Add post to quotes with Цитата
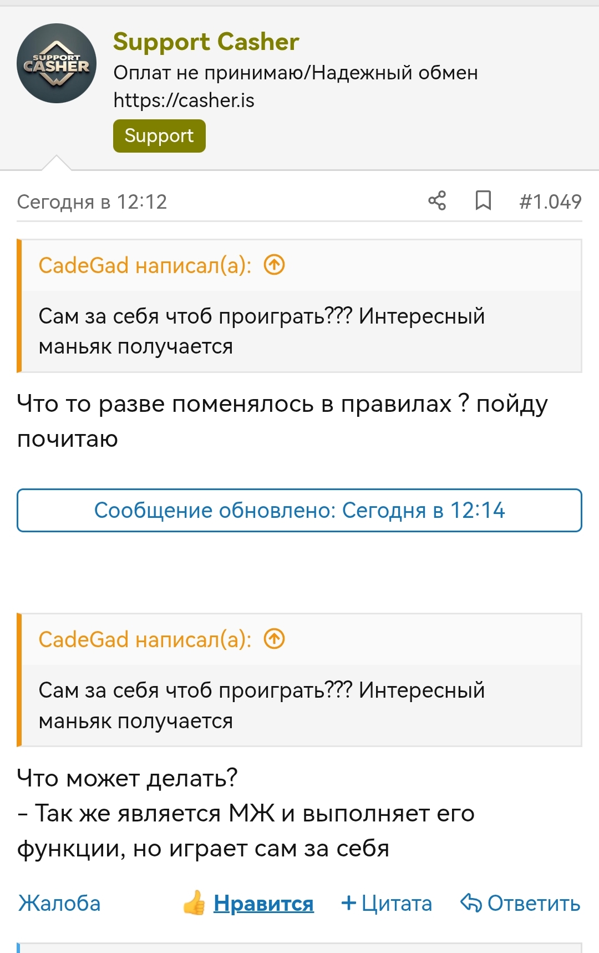599x953 pixels. pyautogui.click(x=396, y=904)
